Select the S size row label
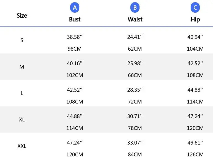Viewport: 213px width, 163px height. (x=22, y=40)
